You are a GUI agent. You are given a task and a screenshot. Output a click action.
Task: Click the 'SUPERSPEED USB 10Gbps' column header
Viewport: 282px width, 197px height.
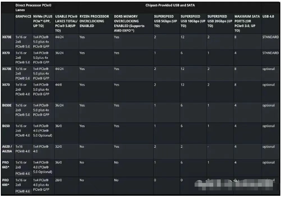point(193,21)
